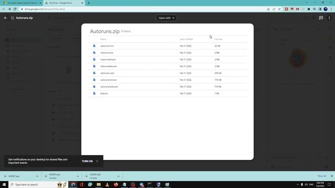335x188 pixels.
Task: Click file icon beside Autoruns64.exe
Action: tap(94, 60)
